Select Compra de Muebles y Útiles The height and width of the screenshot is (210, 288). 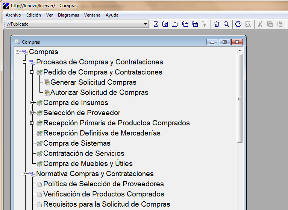click(88, 163)
